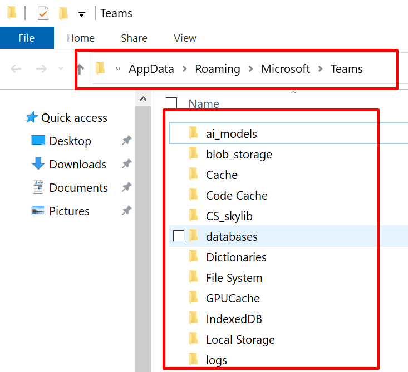Click the pin icon next to Documents

[x=126, y=187]
